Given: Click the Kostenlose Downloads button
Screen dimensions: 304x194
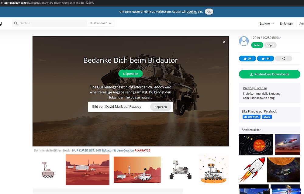Looking at the screenshot, I should coord(269,74).
